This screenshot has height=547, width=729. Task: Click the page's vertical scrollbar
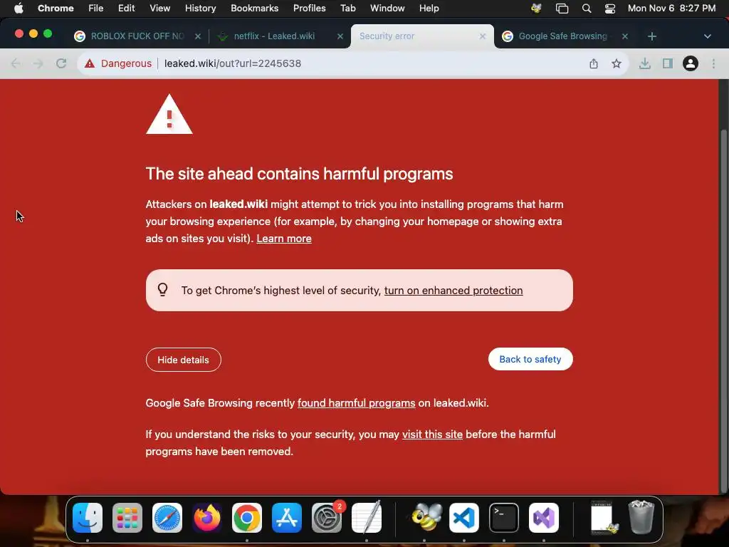coord(723,307)
